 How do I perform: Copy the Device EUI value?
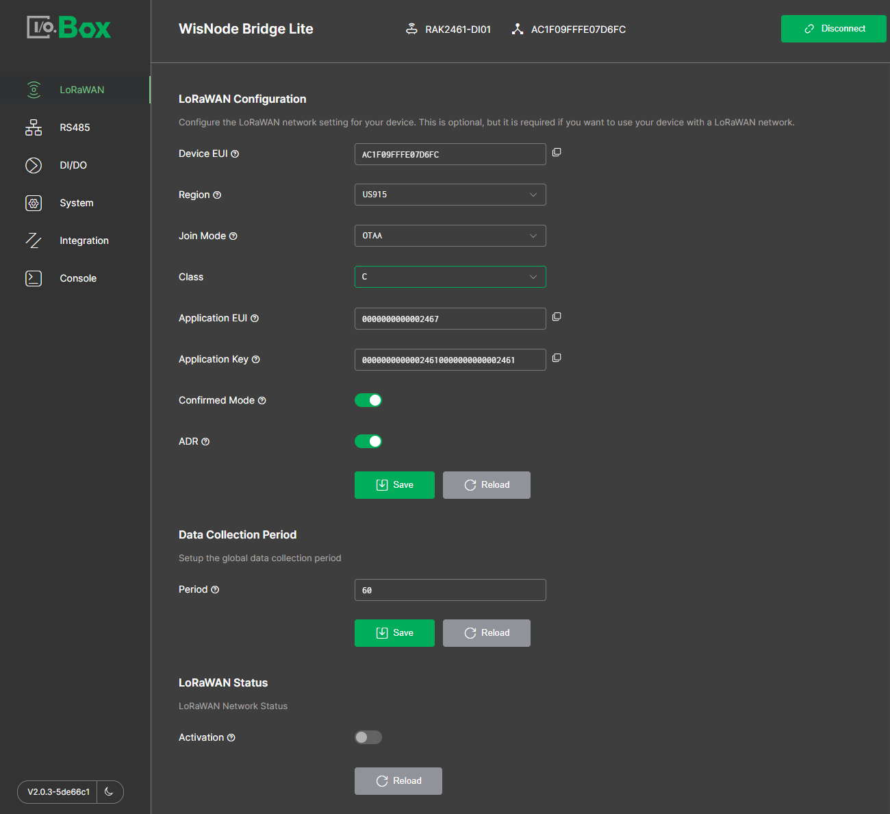tap(557, 152)
